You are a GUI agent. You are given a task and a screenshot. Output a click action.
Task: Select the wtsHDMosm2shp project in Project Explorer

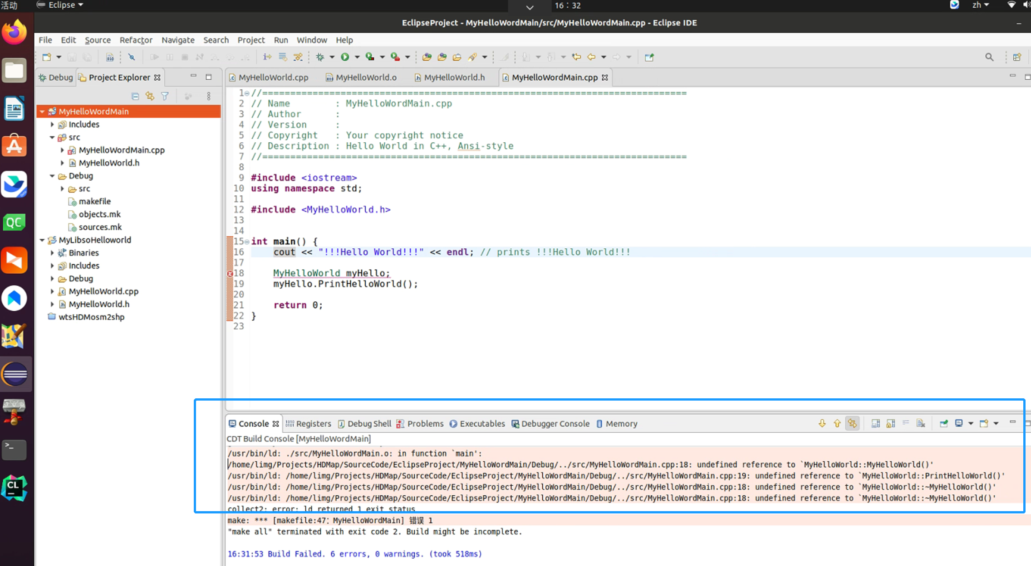point(92,317)
